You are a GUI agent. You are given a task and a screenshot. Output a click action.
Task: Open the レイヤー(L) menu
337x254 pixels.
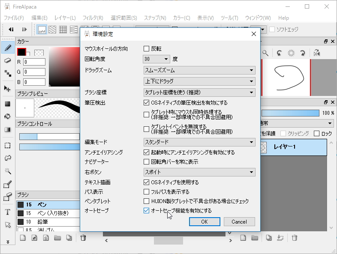tap(65, 18)
